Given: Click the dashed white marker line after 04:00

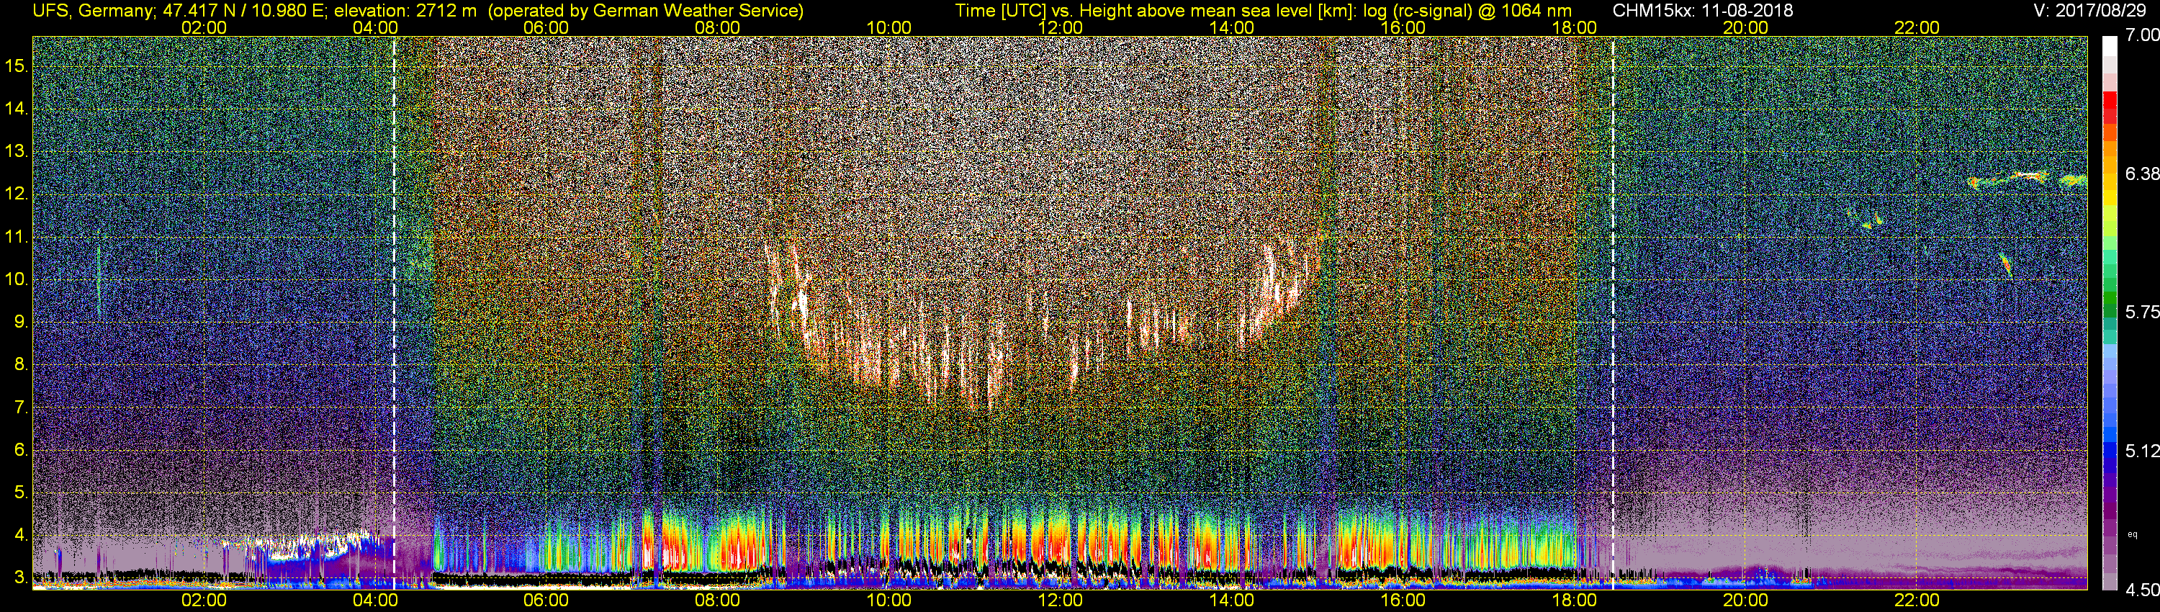Looking at the screenshot, I should (393, 312).
